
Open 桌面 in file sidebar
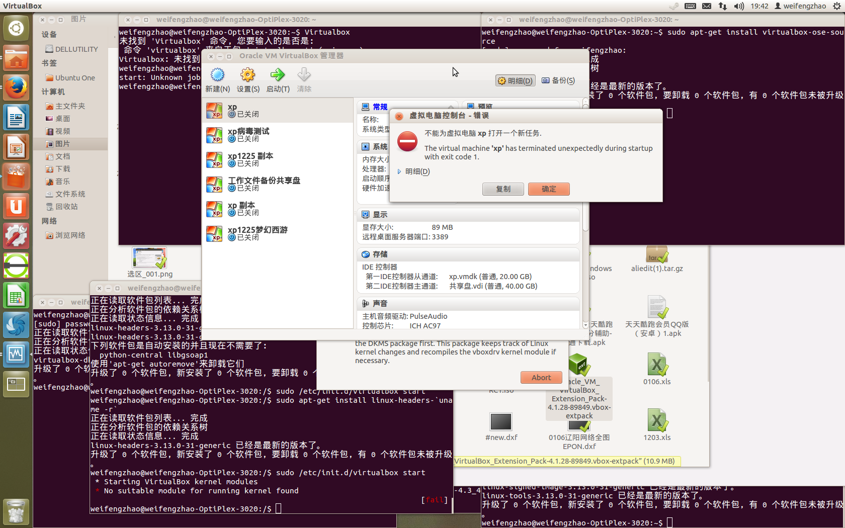(58, 119)
